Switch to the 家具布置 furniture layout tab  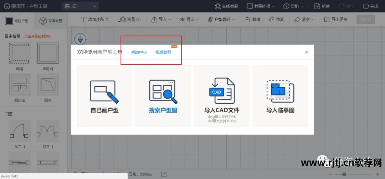tap(51, 21)
